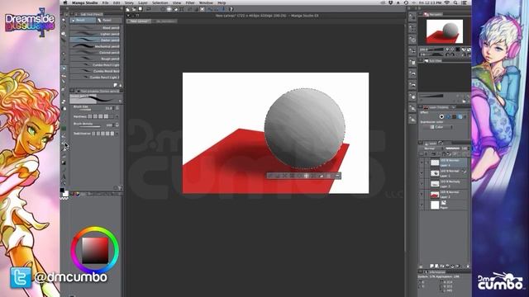Click the Help question mark icon in command bar
This screenshot has height=297, width=529.
tap(231, 9)
